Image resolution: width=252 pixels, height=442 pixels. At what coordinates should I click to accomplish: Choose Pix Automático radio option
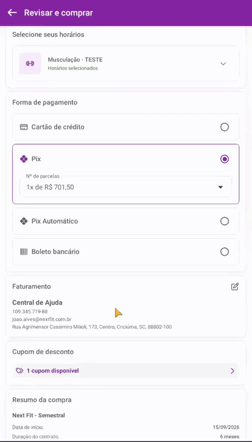225,222
